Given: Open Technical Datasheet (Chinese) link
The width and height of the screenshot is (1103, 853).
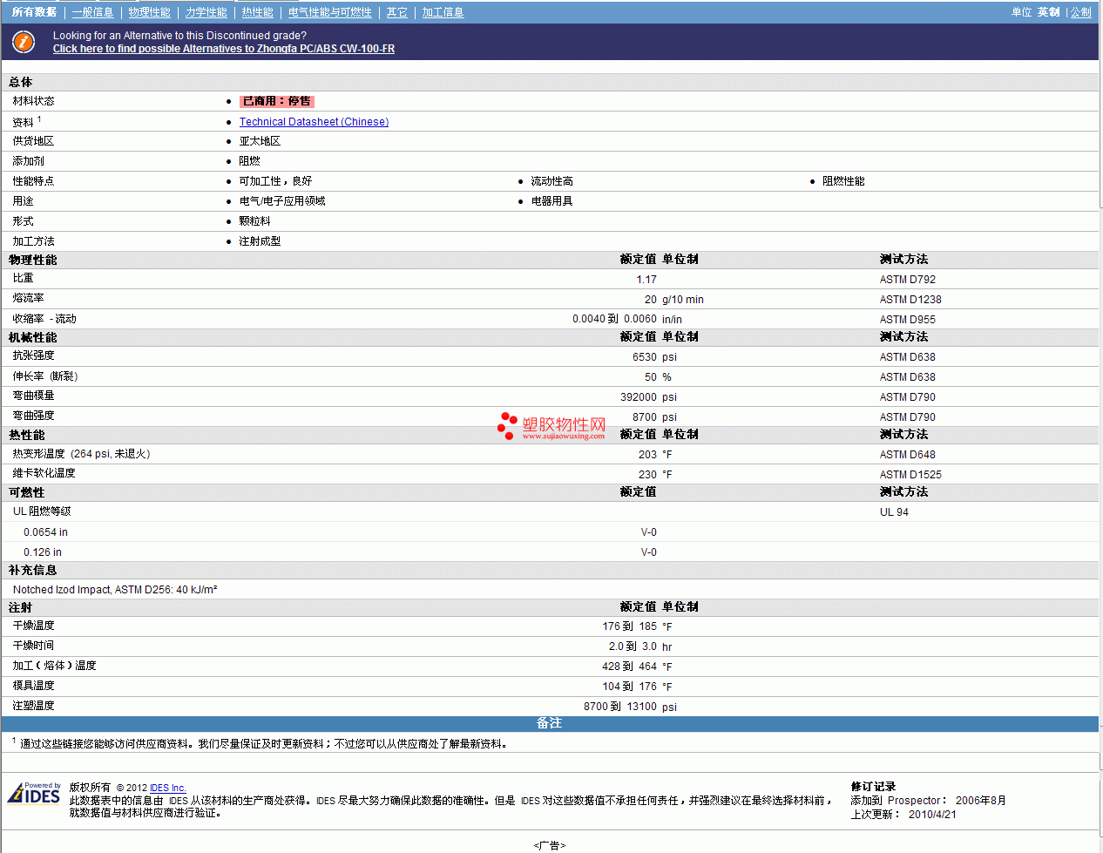Looking at the screenshot, I should 314,122.
